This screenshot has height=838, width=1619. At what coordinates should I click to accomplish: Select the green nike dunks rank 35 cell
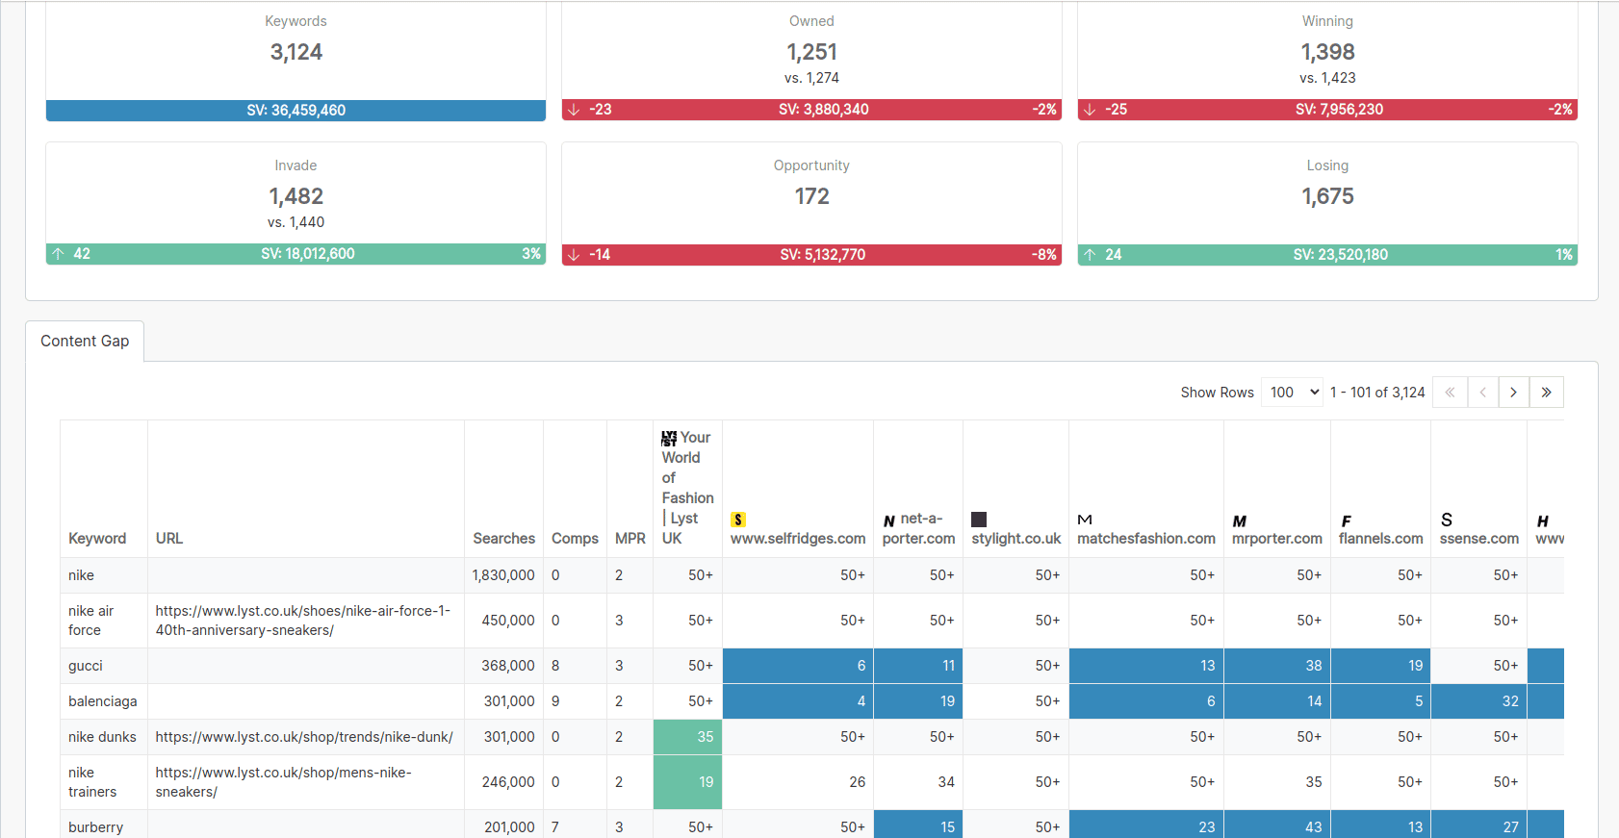point(687,737)
